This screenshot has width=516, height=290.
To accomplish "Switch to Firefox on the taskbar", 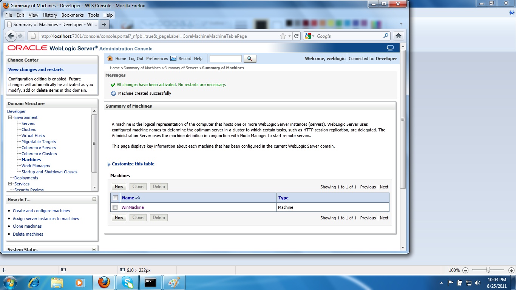I will [x=104, y=282].
